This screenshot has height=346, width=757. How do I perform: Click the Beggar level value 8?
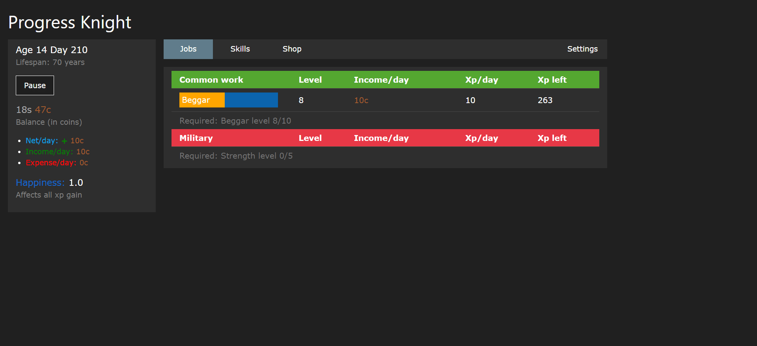[301, 100]
